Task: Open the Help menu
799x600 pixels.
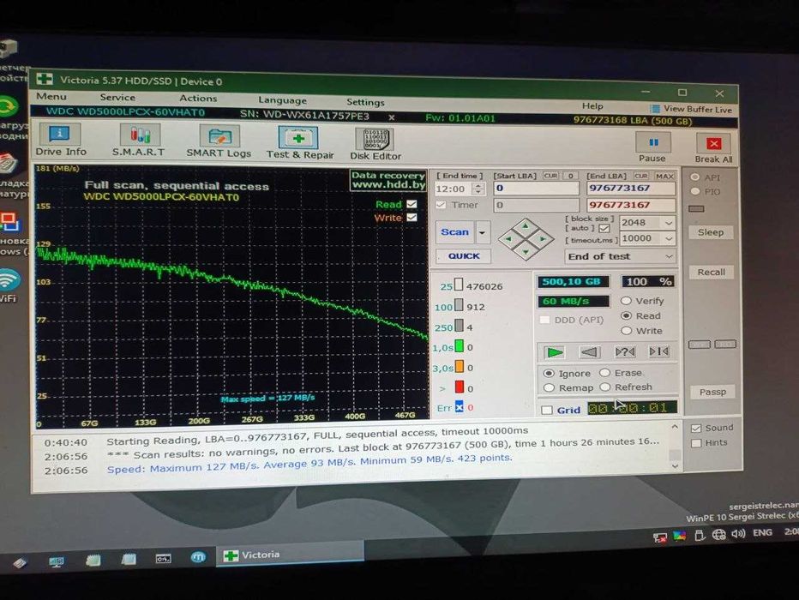Action: pyautogui.click(x=592, y=106)
